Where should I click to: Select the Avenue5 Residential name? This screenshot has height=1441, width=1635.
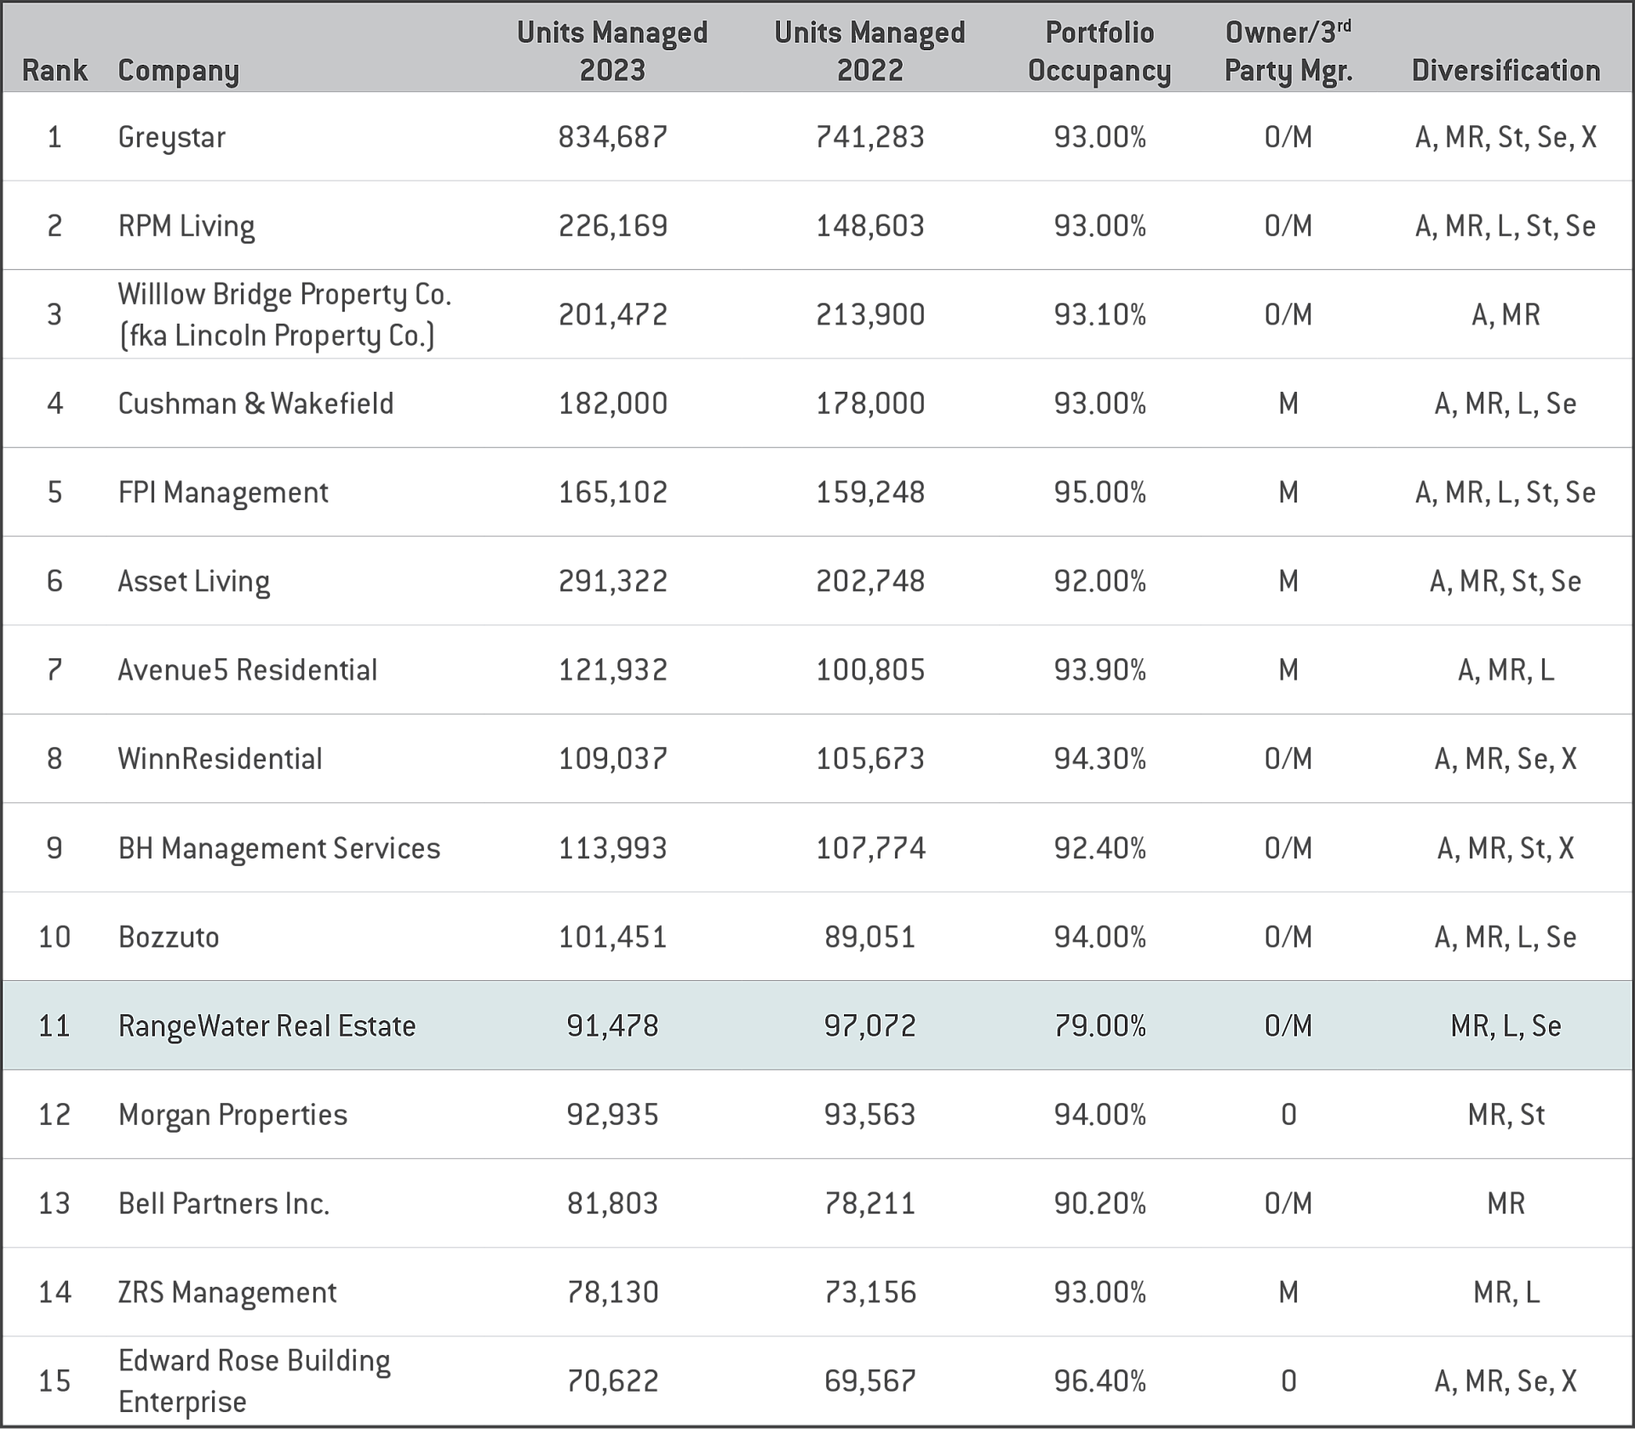click(x=248, y=670)
